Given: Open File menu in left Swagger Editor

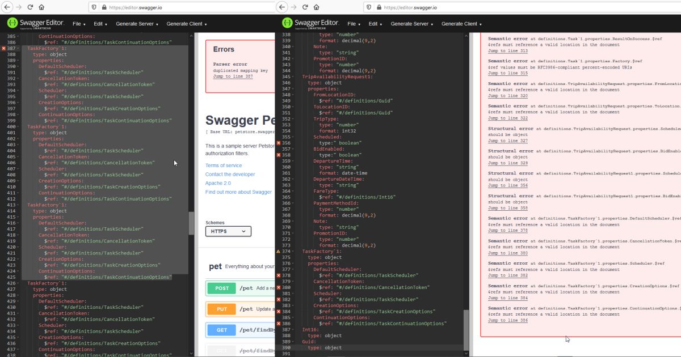Looking at the screenshot, I should click(79, 24).
